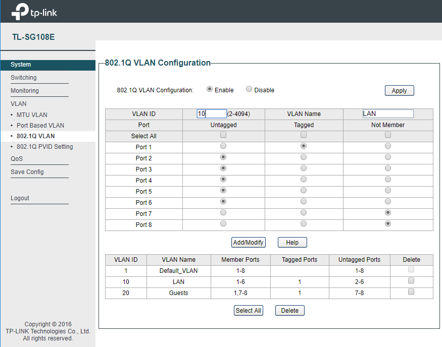442x347 pixels.
Task: Set Port 2 to Not Member
Action: tap(388, 157)
